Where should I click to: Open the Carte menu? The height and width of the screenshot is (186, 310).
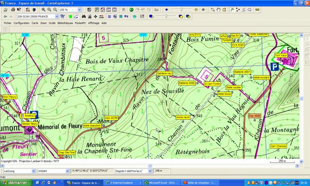(x=35, y=23)
